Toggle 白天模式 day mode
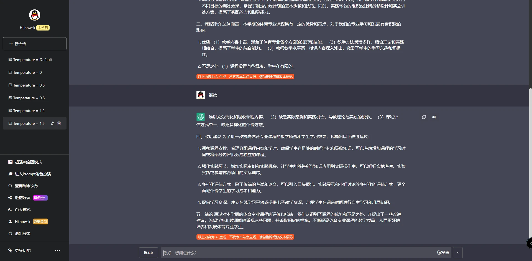Image resolution: width=532 pixels, height=261 pixels. (22, 210)
